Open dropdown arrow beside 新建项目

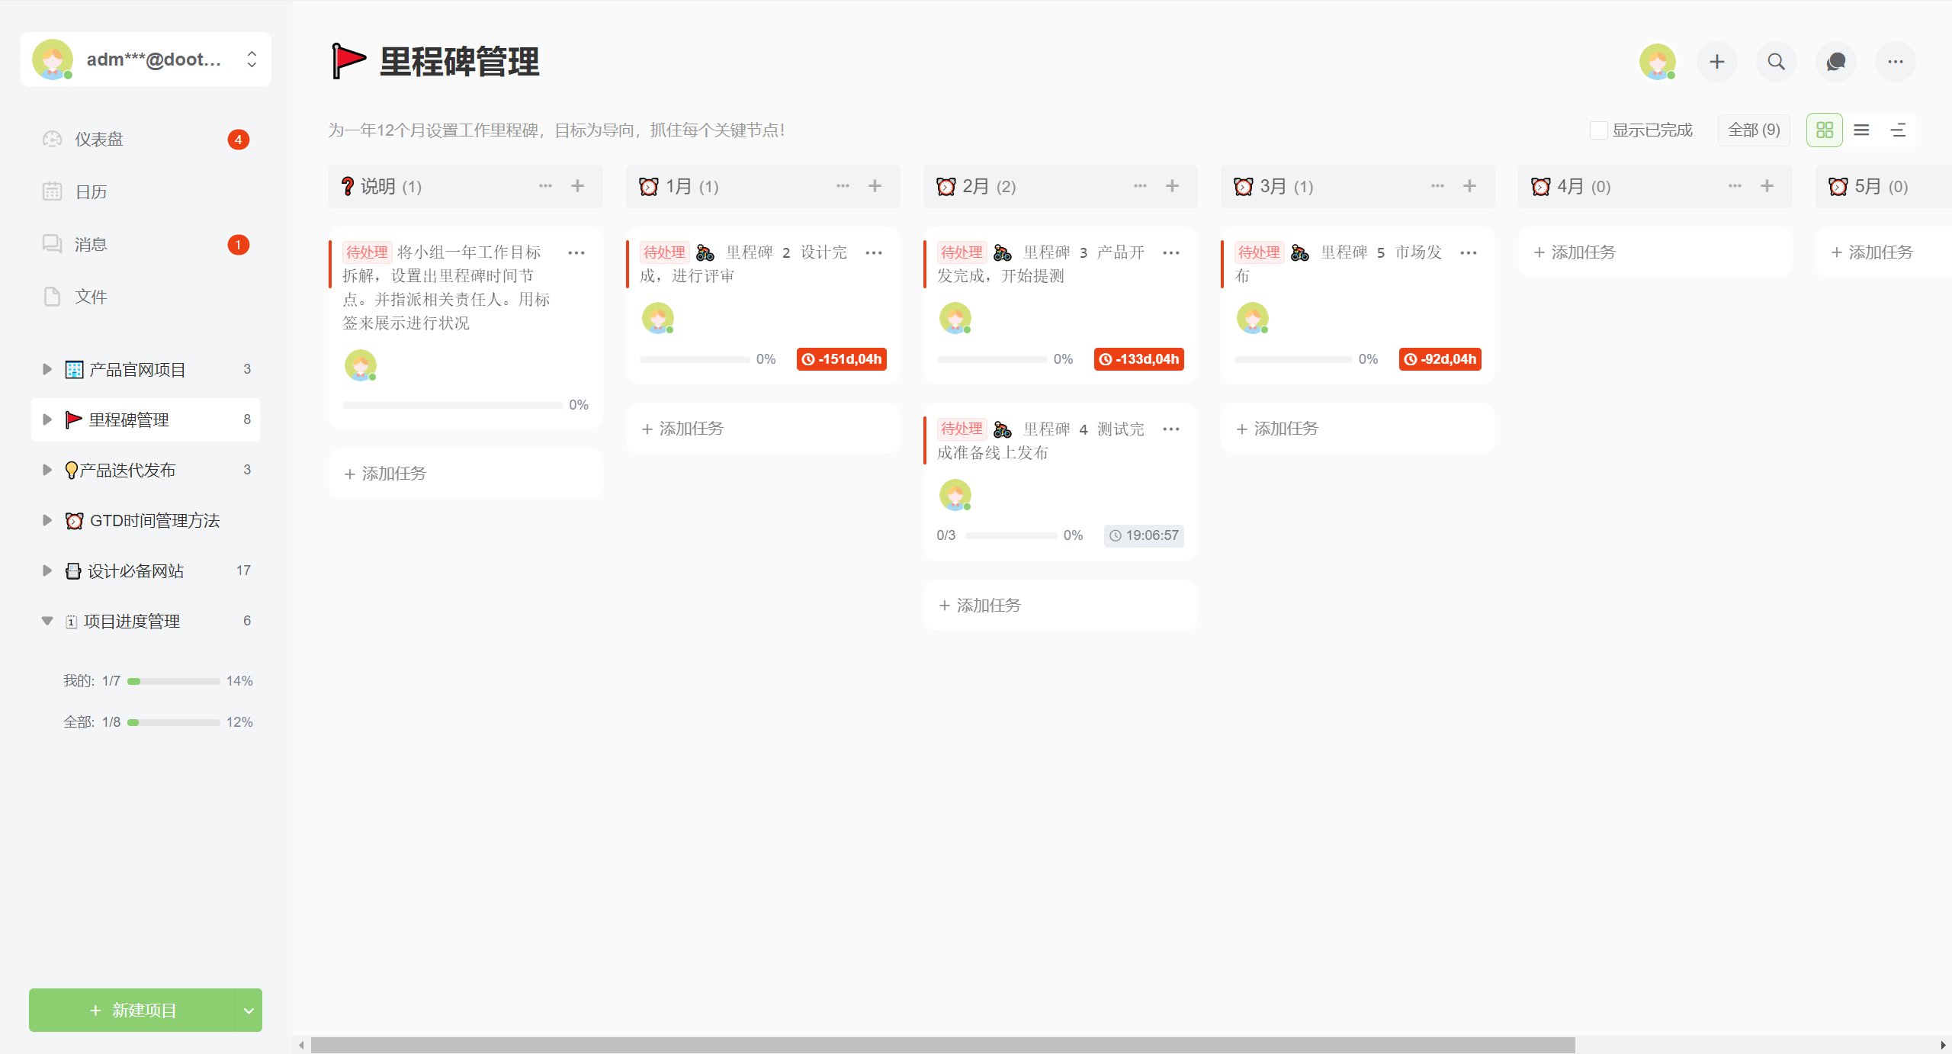click(x=248, y=1011)
